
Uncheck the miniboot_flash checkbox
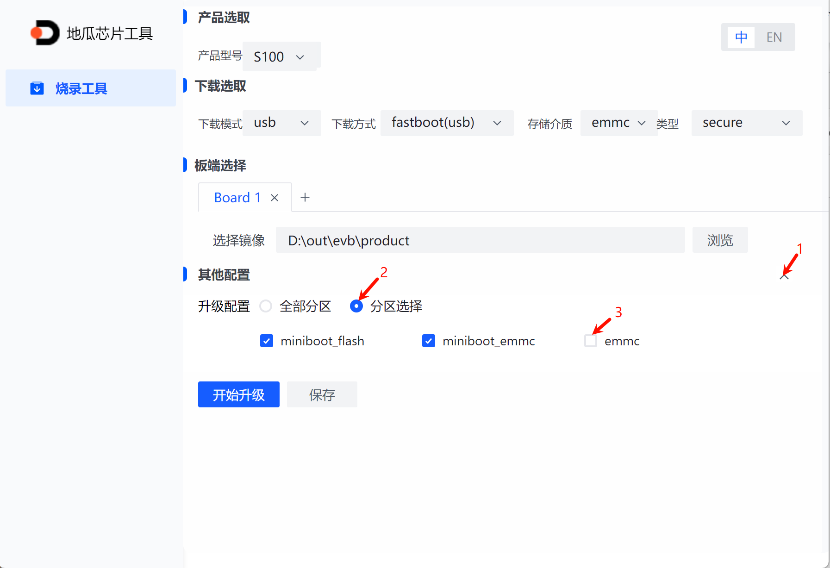tap(267, 341)
